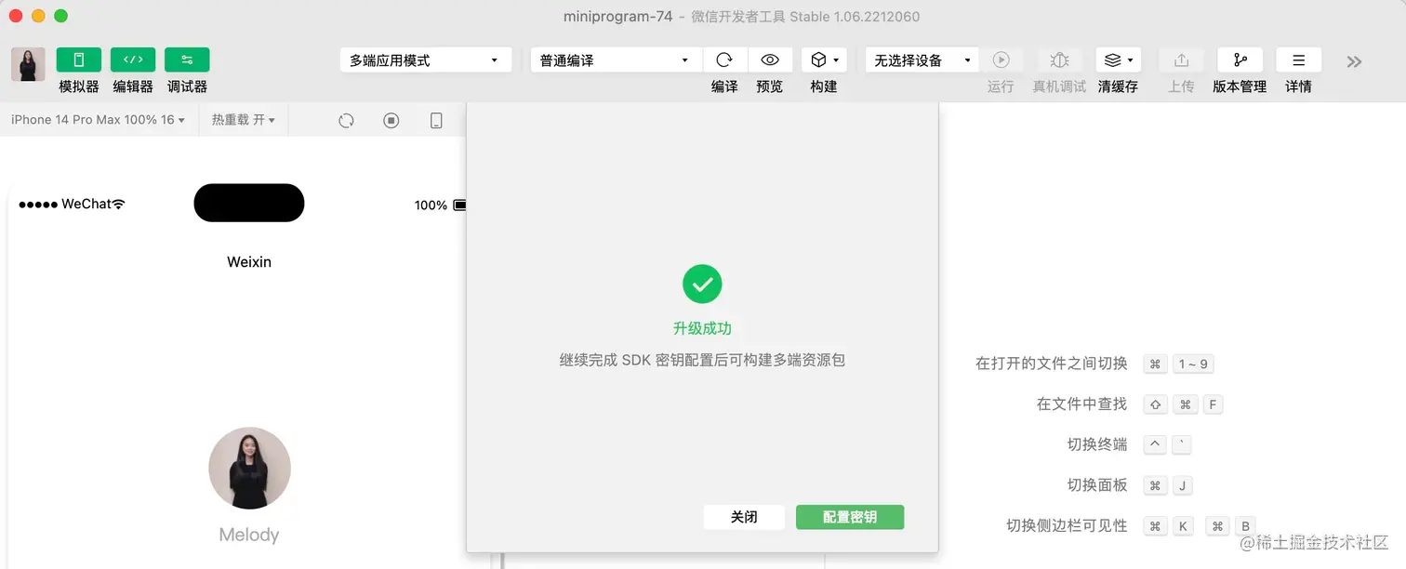Expand the toolbar overflow double-chevron
The height and width of the screenshot is (569, 1406).
[x=1354, y=61]
